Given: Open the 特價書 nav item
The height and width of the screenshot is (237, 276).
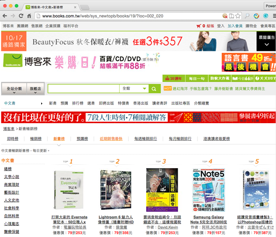Looking at the screenshot, I should point(123,103).
